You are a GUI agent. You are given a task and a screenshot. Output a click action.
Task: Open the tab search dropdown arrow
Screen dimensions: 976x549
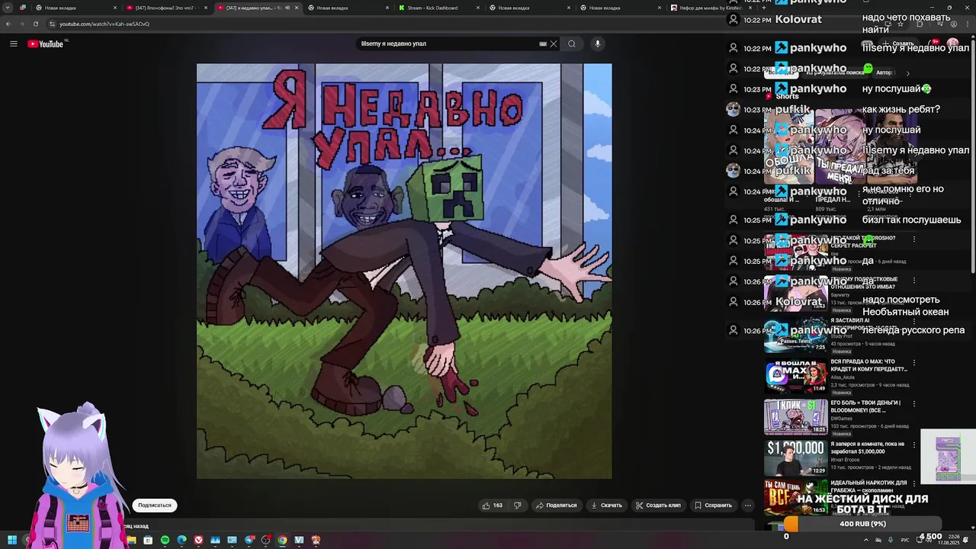tap(7, 8)
